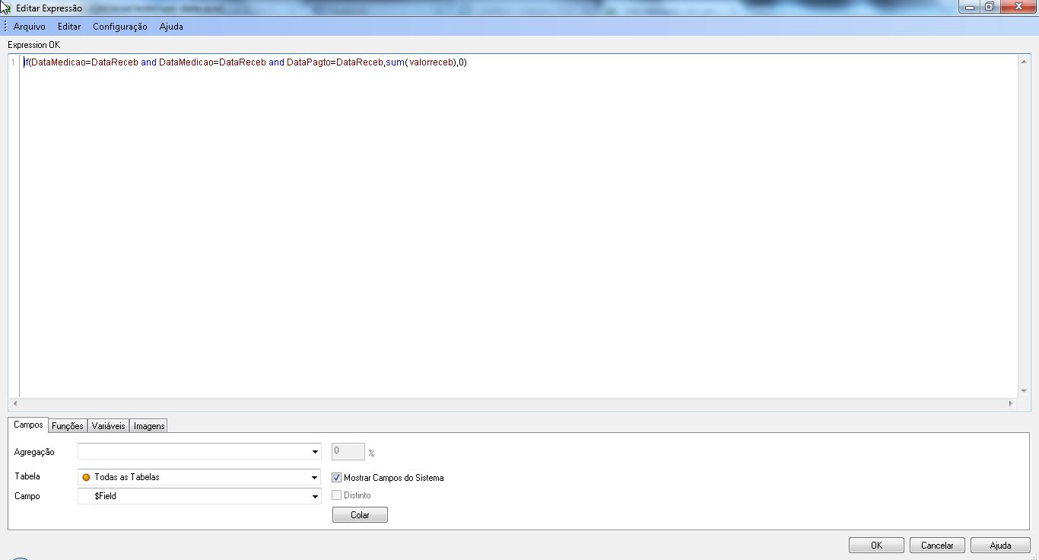
Task: Switch to the Variáveis tab
Action: pyautogui.click(x=108, y=426)
